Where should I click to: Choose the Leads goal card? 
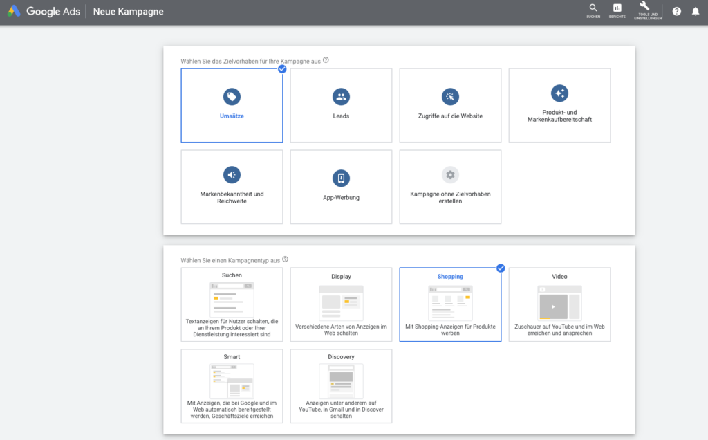point(341,105)
